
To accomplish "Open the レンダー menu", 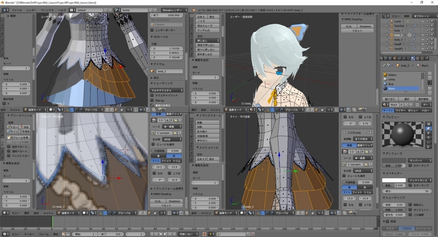I will point(31,10).
